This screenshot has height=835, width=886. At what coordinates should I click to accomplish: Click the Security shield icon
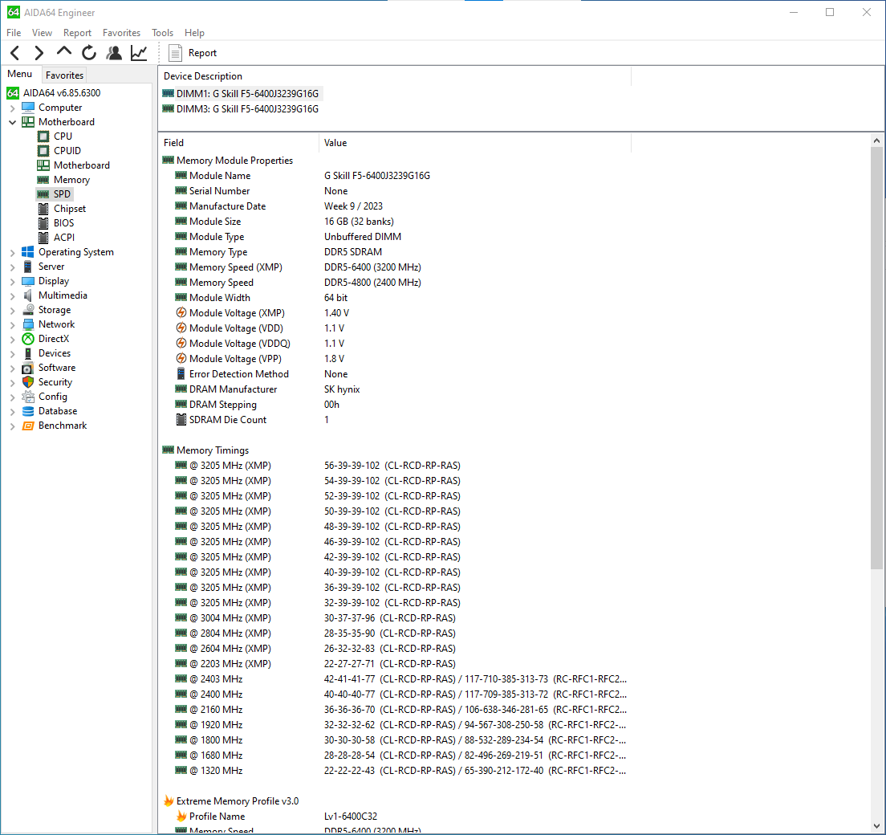[27, 382]
